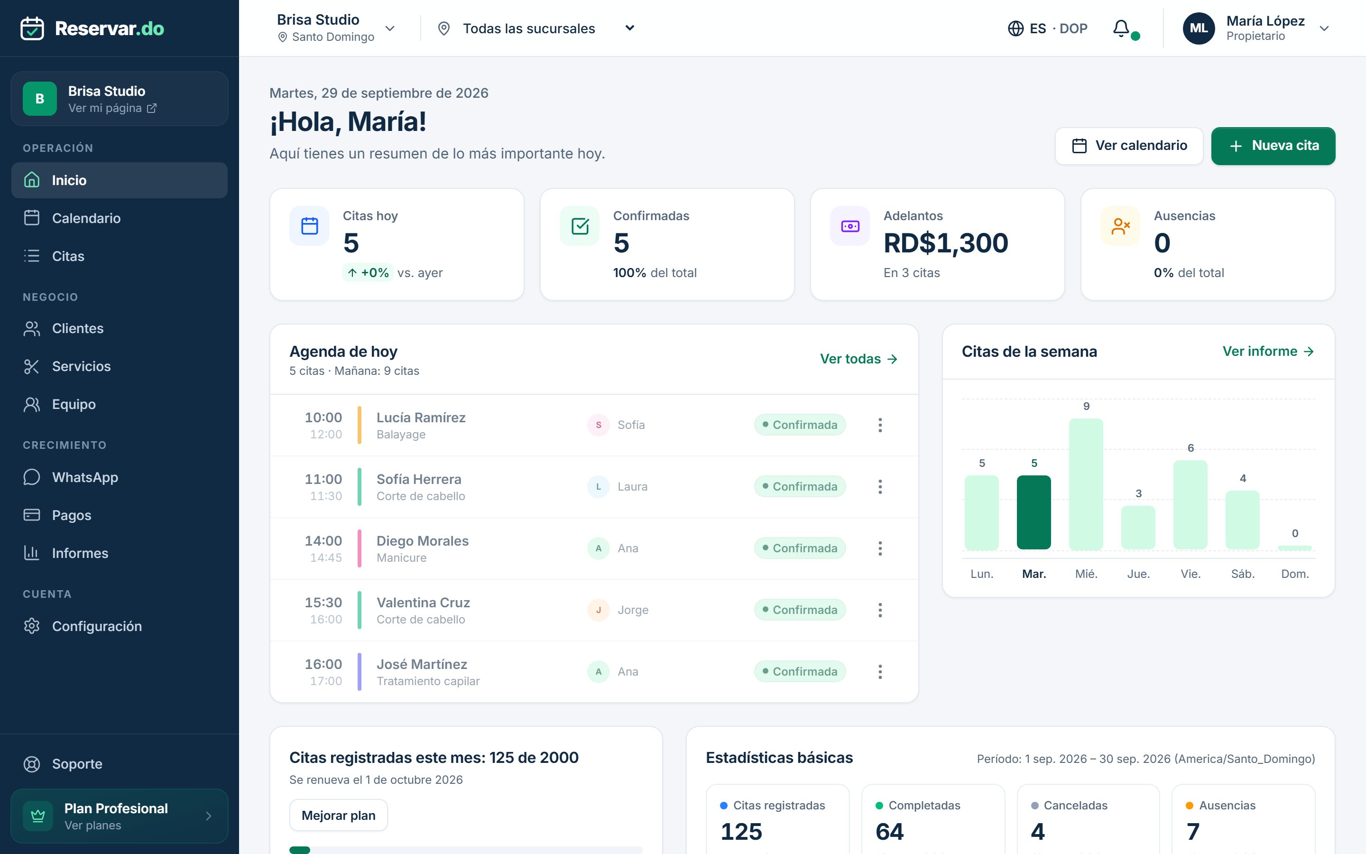Navigate to WhatsApp section
The width and height of the screenshot is (1366, 854).
[x=120, y=477]
